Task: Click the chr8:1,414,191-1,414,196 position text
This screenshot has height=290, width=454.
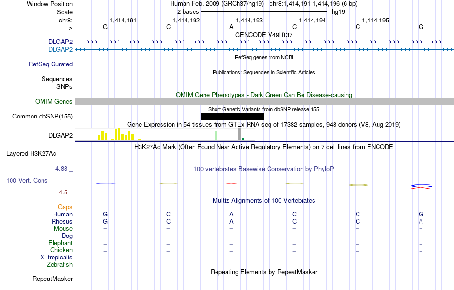Action: tap(313, 4)
